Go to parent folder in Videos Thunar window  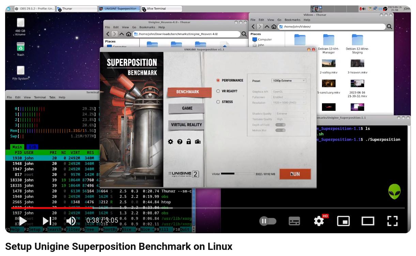click(x=267, y=27)
